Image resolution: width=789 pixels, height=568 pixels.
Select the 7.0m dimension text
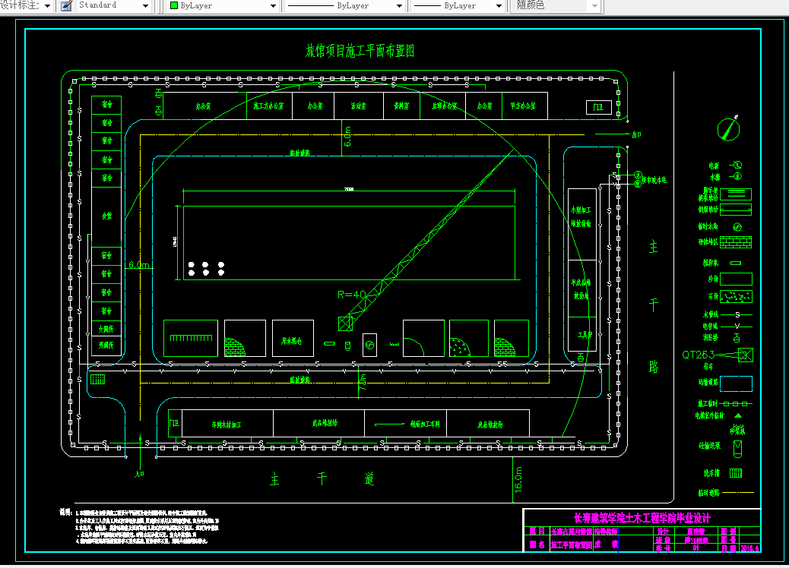(x=363, y=383)
